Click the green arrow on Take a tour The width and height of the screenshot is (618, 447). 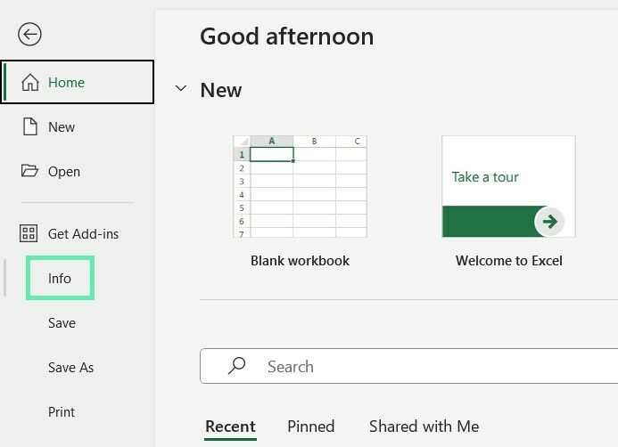click(x=549, y=222)
